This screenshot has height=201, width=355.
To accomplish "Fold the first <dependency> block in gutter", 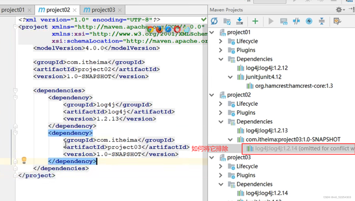I will [x=15, y=98].
